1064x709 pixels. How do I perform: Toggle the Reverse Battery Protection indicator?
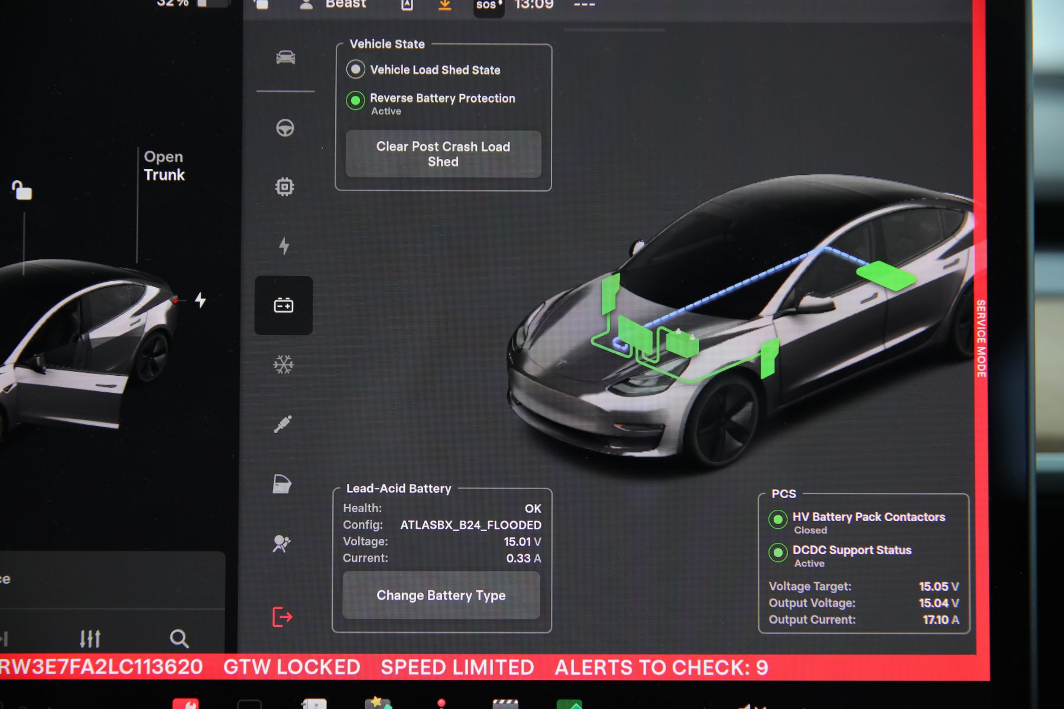tap(355, 100)
